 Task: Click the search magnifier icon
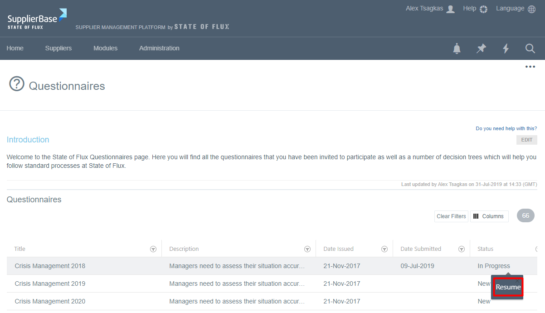click(530, 49)
